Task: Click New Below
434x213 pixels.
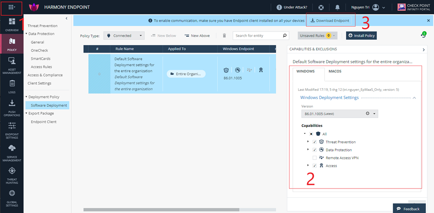Action: 163,36
